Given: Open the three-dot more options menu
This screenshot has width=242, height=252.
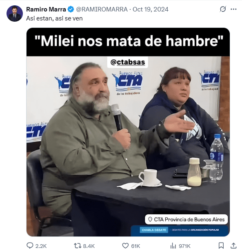Looking at the screenshot, I should [233, 9].
